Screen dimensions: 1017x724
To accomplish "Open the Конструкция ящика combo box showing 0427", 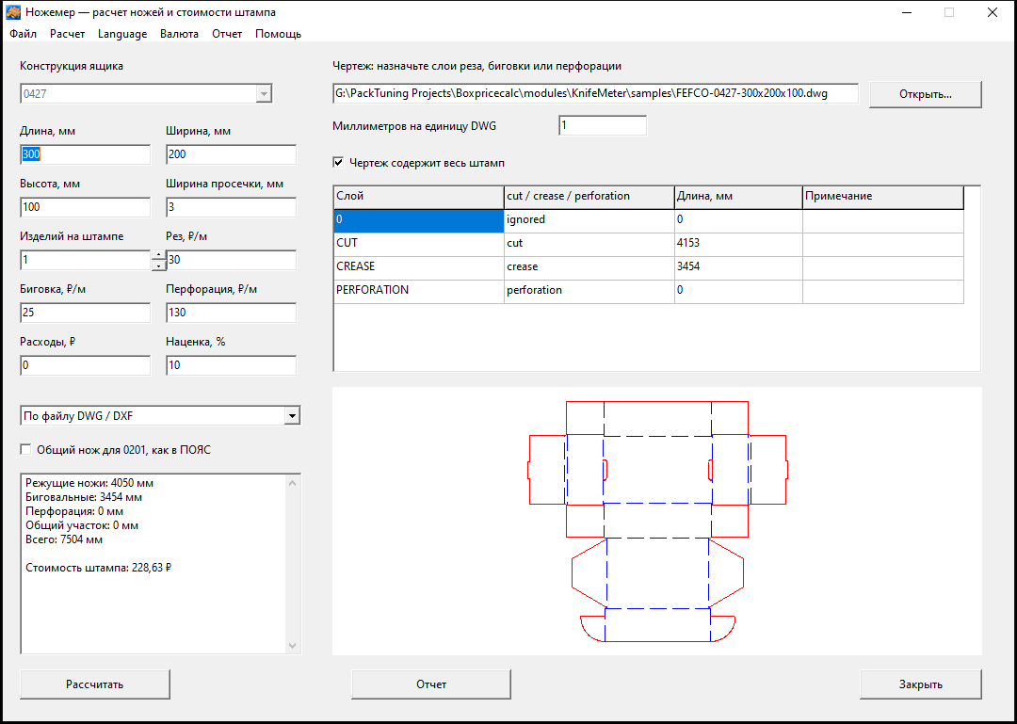I will (146, 93).
